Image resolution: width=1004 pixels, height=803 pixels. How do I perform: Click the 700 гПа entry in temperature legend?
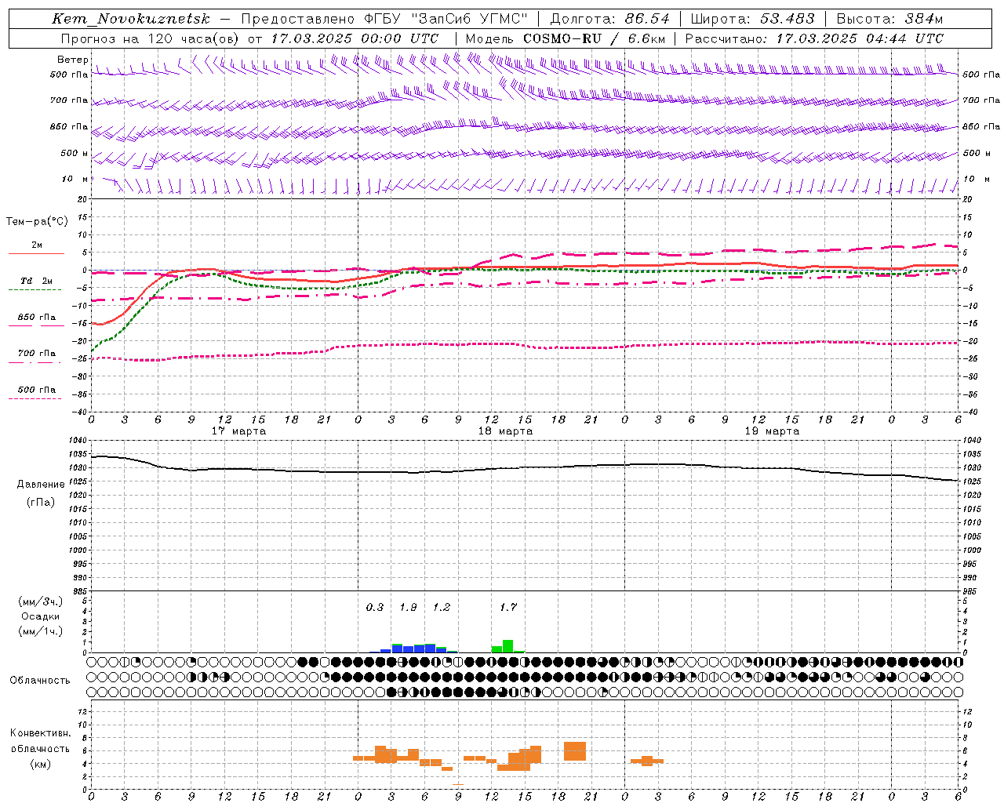click(36, 353)
